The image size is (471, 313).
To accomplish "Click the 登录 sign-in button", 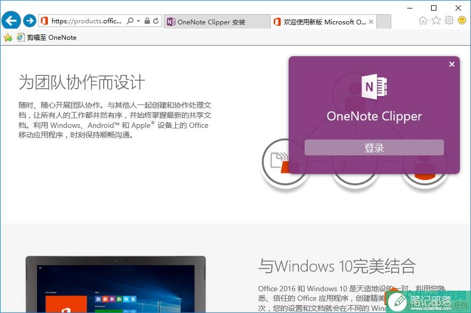I will [374, 147].
